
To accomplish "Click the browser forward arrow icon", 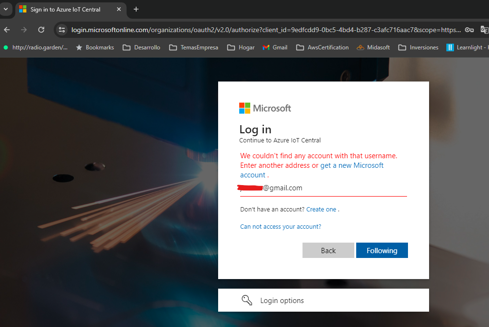I will coord(23,30).
